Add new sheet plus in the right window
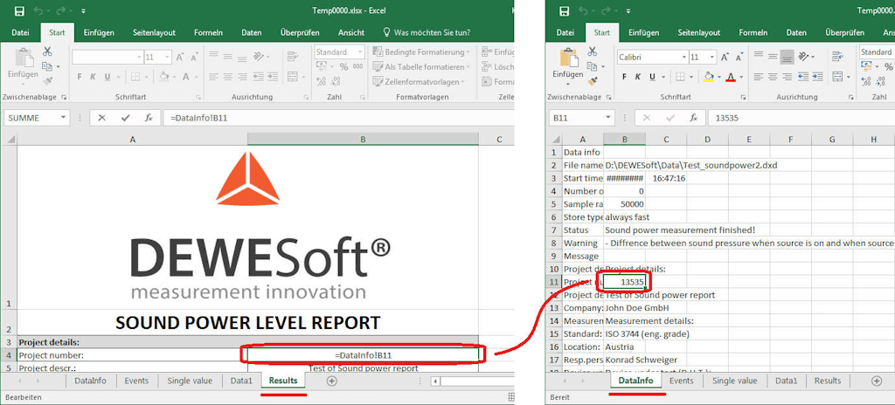 point(877,381)
